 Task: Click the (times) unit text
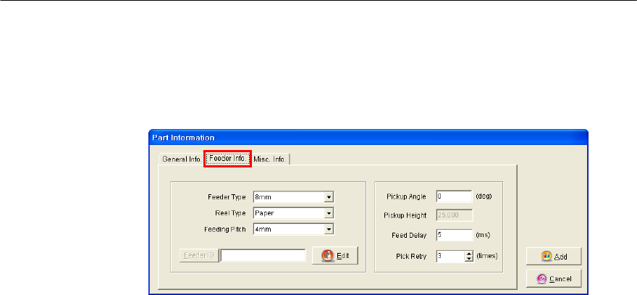pos(486,257)
